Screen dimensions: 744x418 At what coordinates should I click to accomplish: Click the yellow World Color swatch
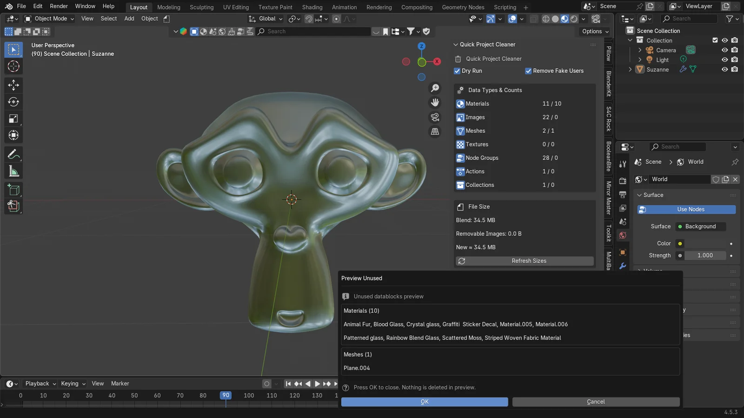(679, 243)
